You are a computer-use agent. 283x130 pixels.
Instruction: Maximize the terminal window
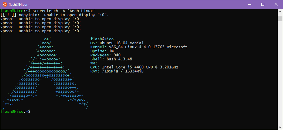(x=263, y=4)
